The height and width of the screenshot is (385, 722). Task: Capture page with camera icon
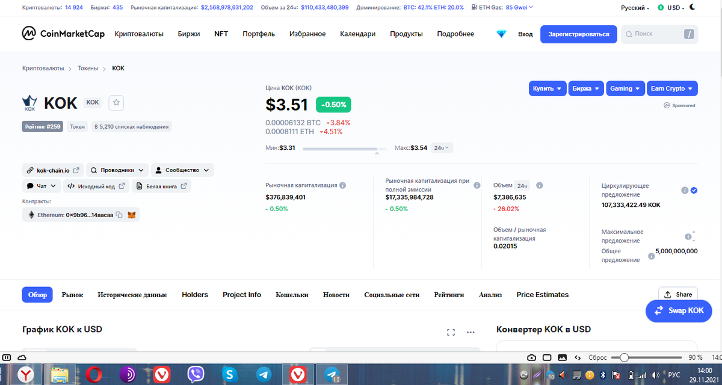pyautogui.click(x=531, y=357)
